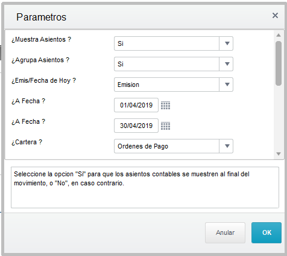Expand Agrupa Asientos dropdown arrow
287x256 pixels.
point(226,64)
